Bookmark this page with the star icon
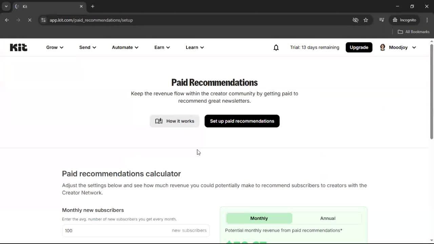The image size is (434, 244). pos(366,20)
